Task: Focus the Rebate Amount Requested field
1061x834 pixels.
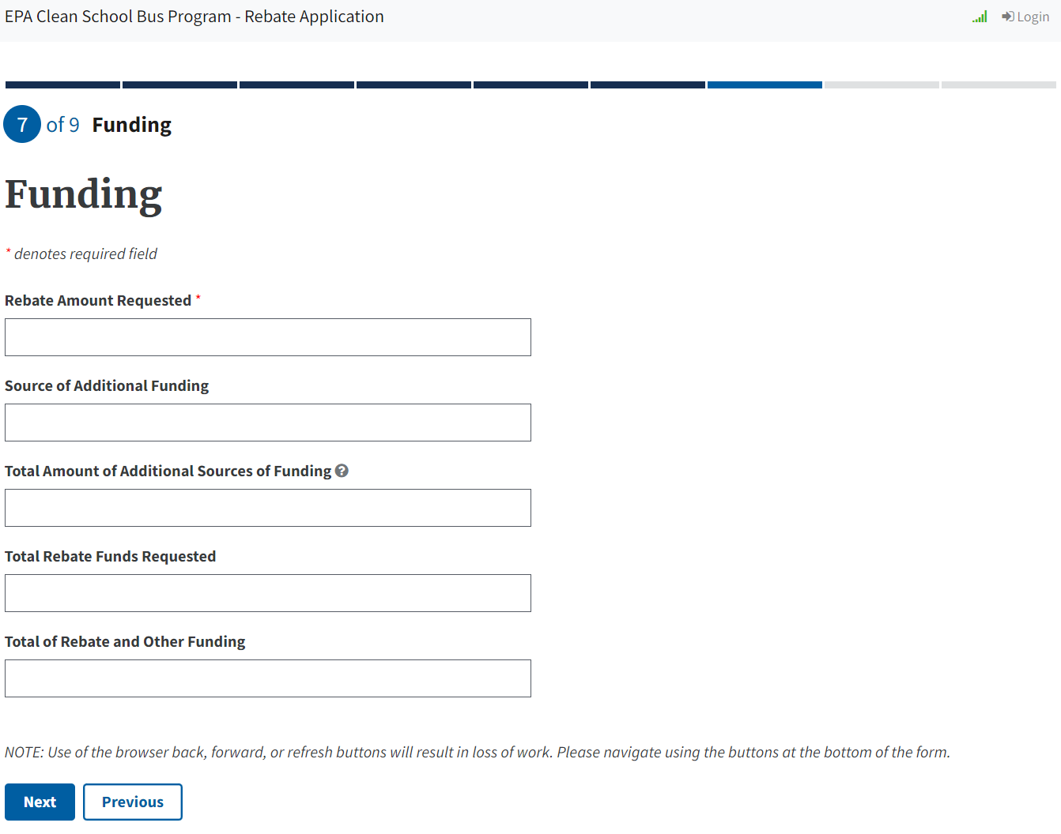Action: tap(268, 337)
